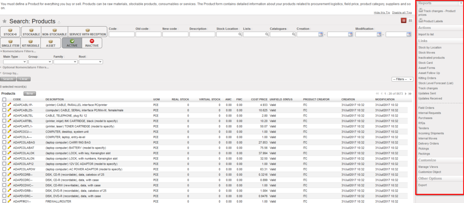The height and width of the screenshot is (203, 464).
Task: Open Stock by Location link in sidebar
Action: click(x=430, y=47)
